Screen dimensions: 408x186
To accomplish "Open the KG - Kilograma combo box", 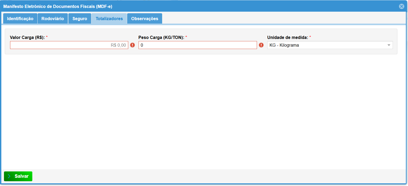I will (x=326, y=45).
